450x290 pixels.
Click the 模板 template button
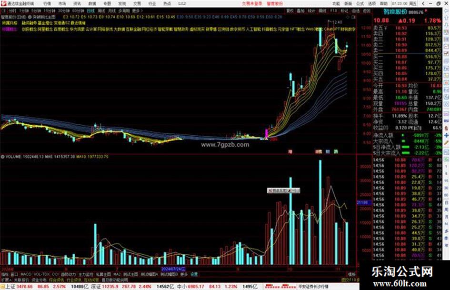351,274
